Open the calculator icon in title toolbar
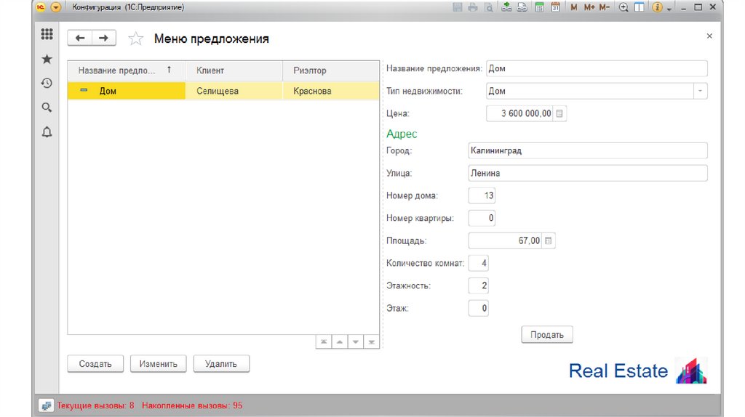 pyautogui.click(x=540, y=7)
